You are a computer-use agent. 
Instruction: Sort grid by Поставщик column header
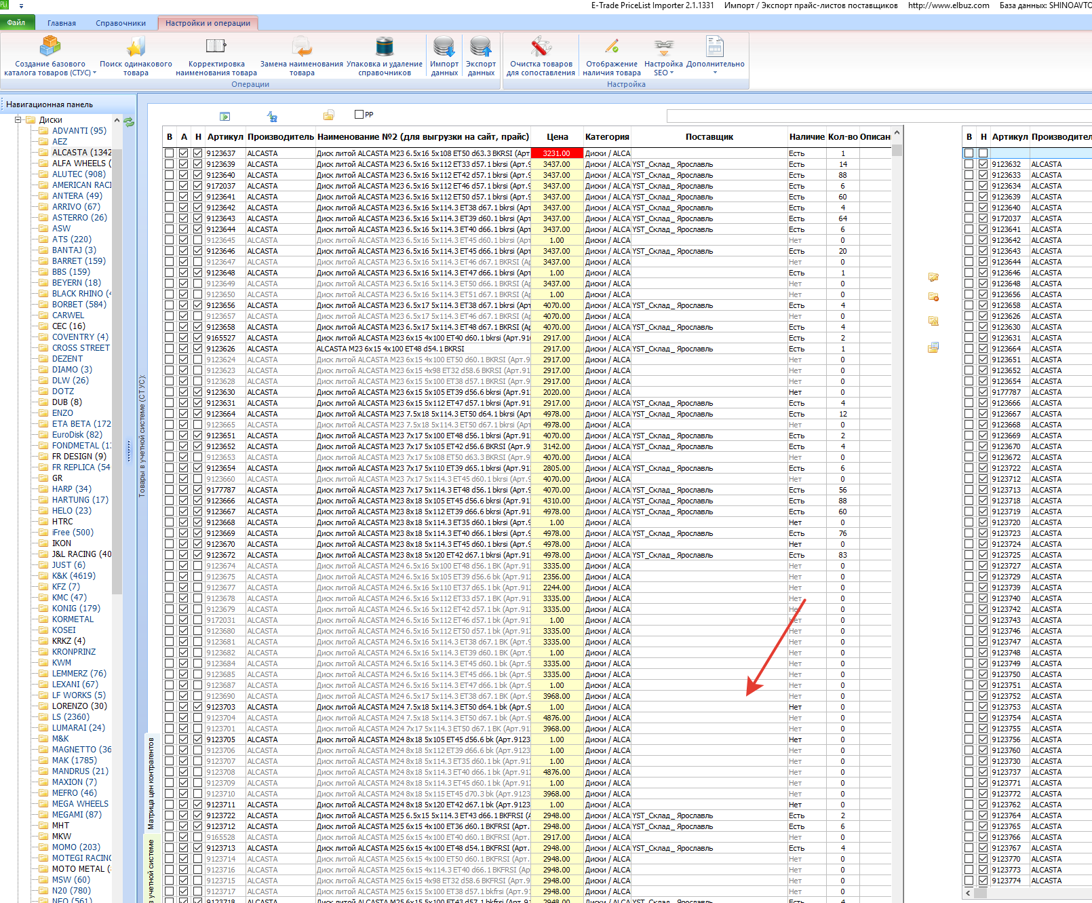[709, 137]
